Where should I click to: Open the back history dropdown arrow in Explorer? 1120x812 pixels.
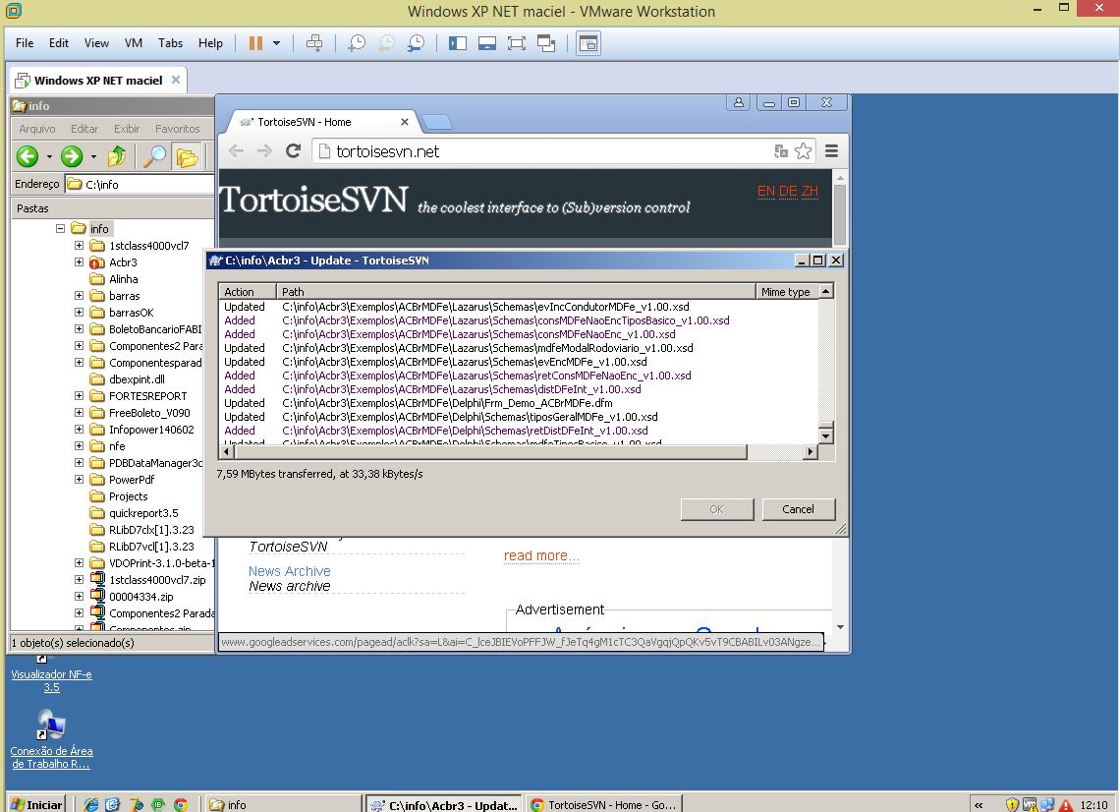click(49, 156)
